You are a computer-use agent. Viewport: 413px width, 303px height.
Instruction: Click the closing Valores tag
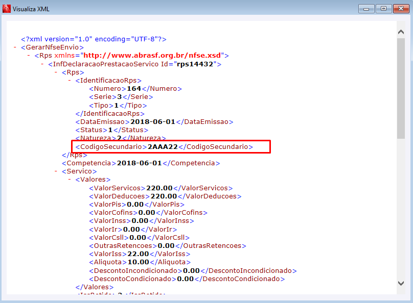[x=94, y=287]
